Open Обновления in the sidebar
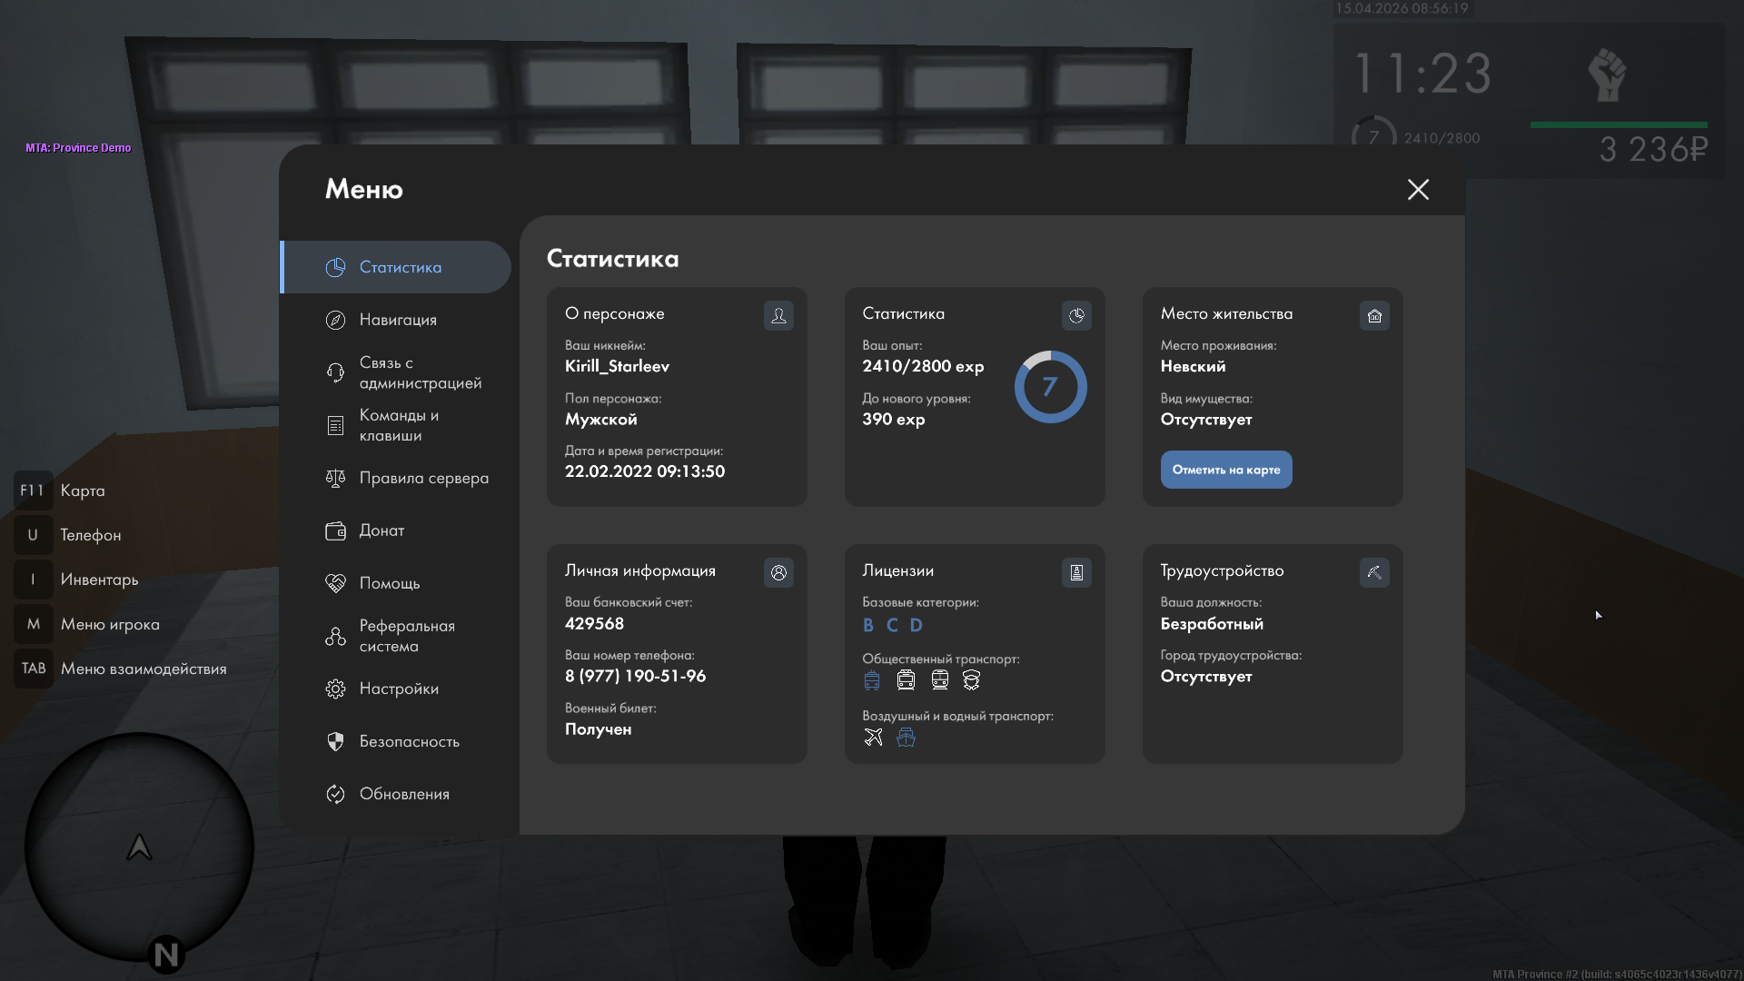The width and height of the screenshot is (1744, 981). click(404, 794)
